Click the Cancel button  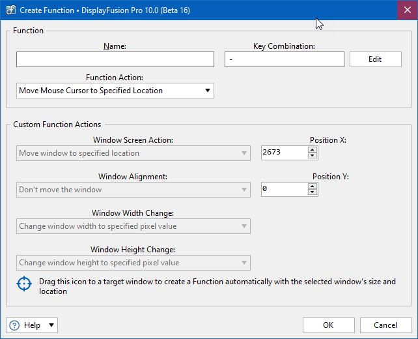point(385,325)
